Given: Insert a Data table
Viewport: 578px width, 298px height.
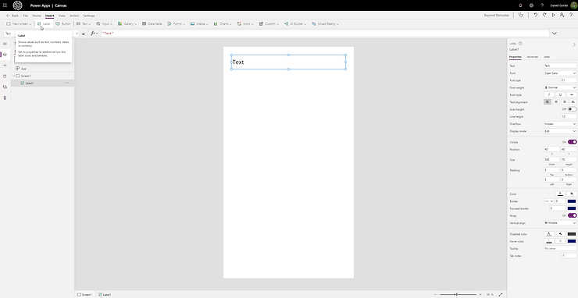Looking at the screenshot, I should click(x=152, y=24).
